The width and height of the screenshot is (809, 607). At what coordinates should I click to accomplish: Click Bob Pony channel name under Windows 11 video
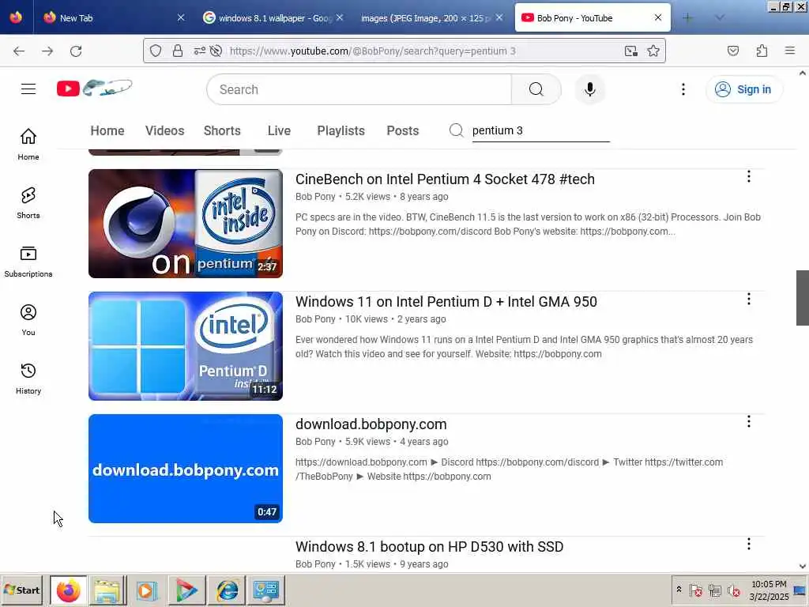coord(315,319)
